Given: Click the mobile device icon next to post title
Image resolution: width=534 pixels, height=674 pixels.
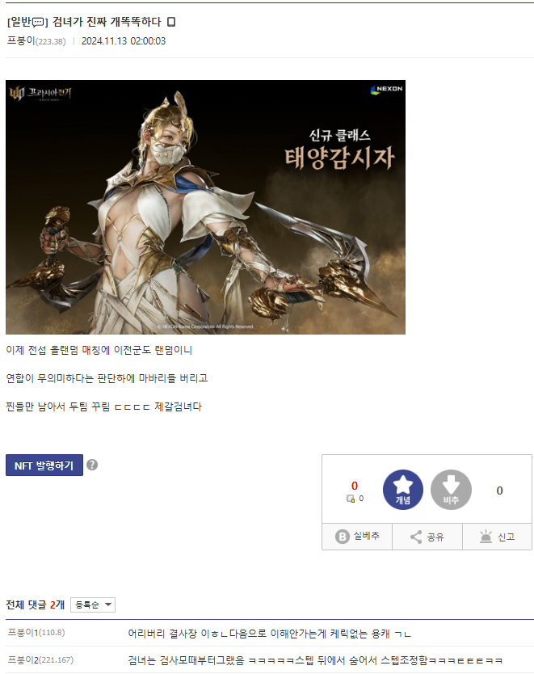Looking at the screenshot, I should pyautogui.click(x=171, y=22).
